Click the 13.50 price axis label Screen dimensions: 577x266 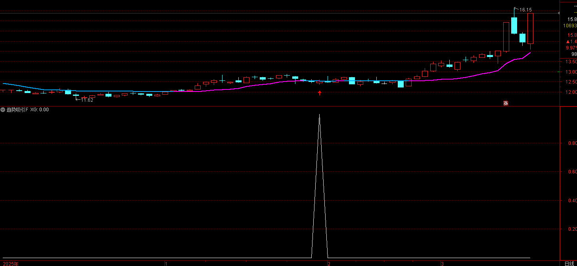[571, 62]
